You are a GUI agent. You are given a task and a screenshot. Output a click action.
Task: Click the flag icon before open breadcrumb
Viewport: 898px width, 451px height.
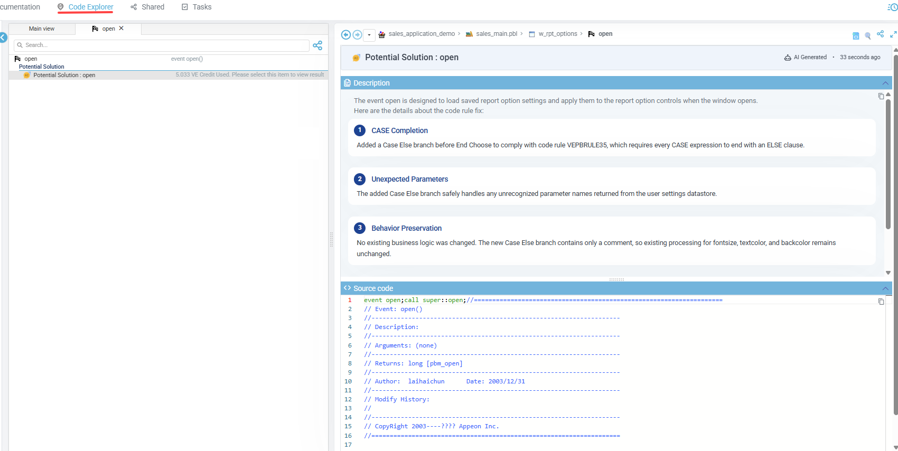click(592, 34)
